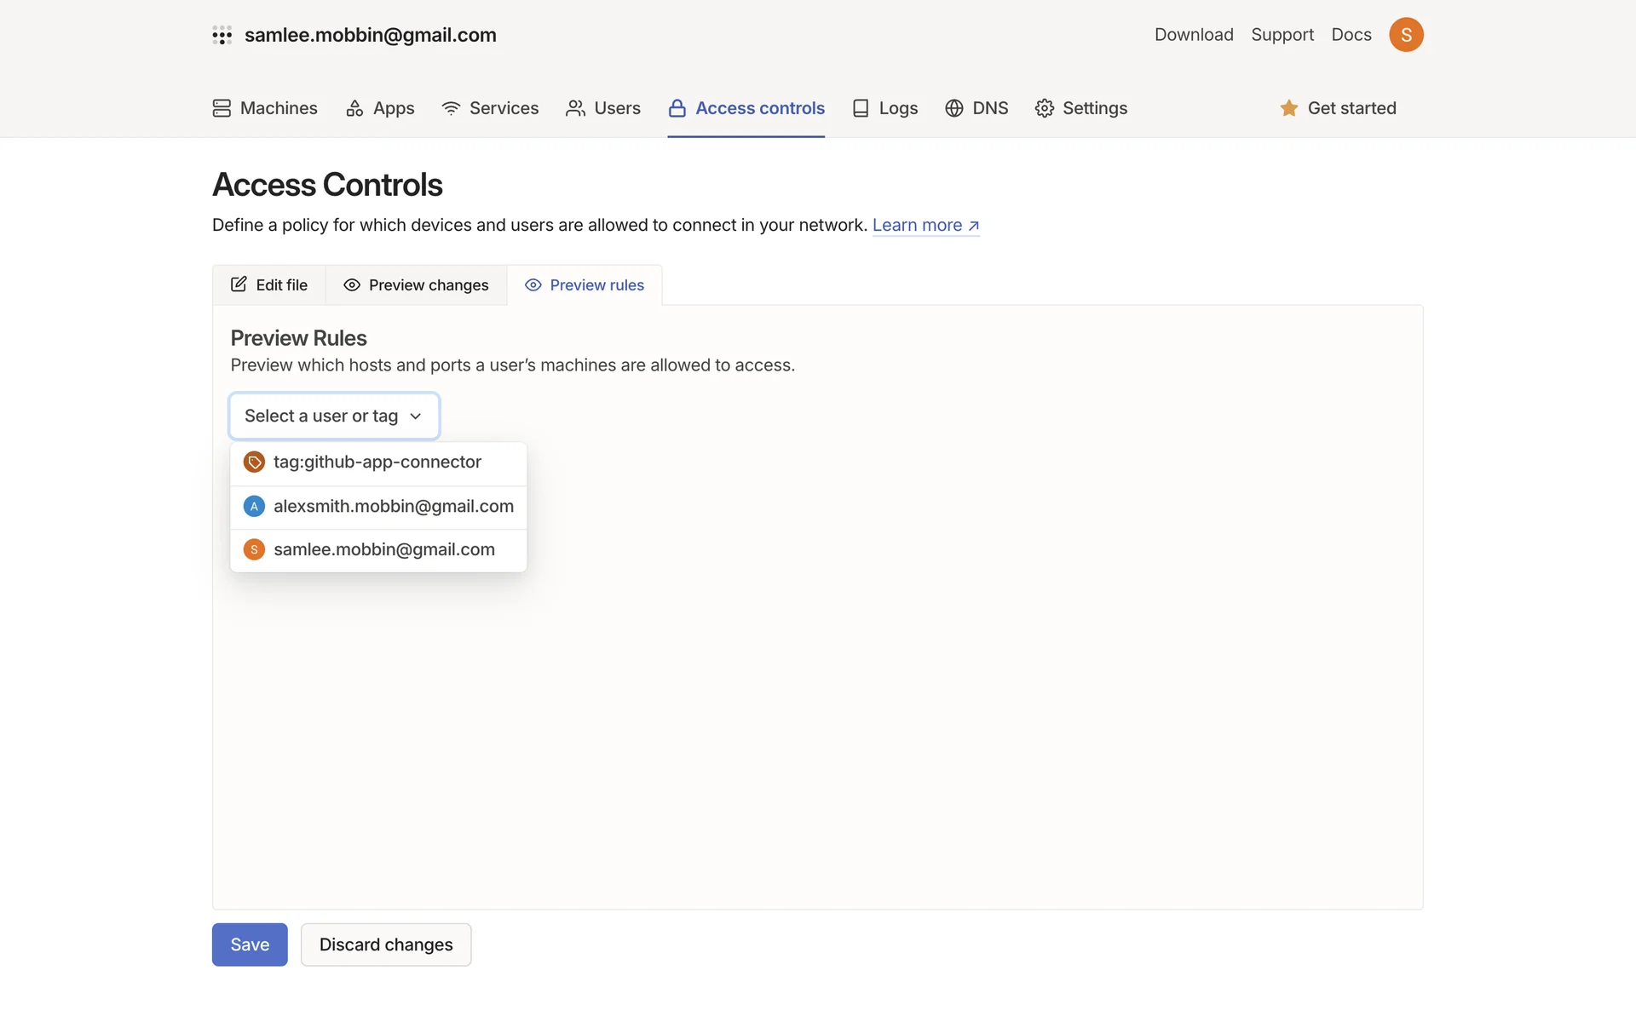Click the Apps shapes icon
This screenshot has width=1636, height=1022.
(354, 108)
